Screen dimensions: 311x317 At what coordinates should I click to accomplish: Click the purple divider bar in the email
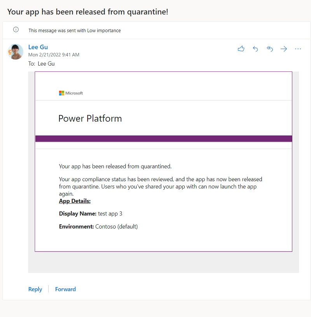point(163,139)
